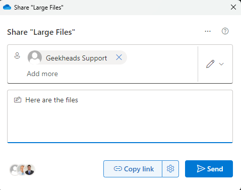The image size is (241, 190).
Task: Click the gray placeholder avatar at bottom
Action: 14,170
